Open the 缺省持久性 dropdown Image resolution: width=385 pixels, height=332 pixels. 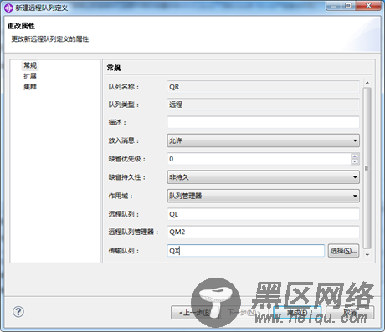click(263, 177)
